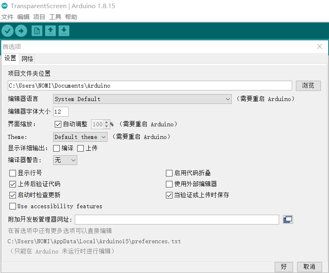Click the 浏览 browse button

coord(308,86)
